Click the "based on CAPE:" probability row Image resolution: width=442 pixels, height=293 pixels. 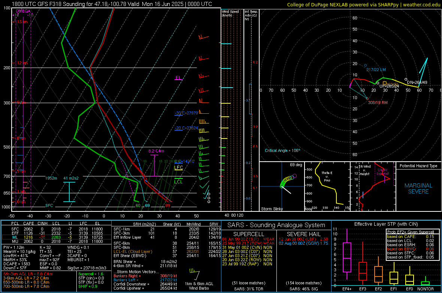411,236
